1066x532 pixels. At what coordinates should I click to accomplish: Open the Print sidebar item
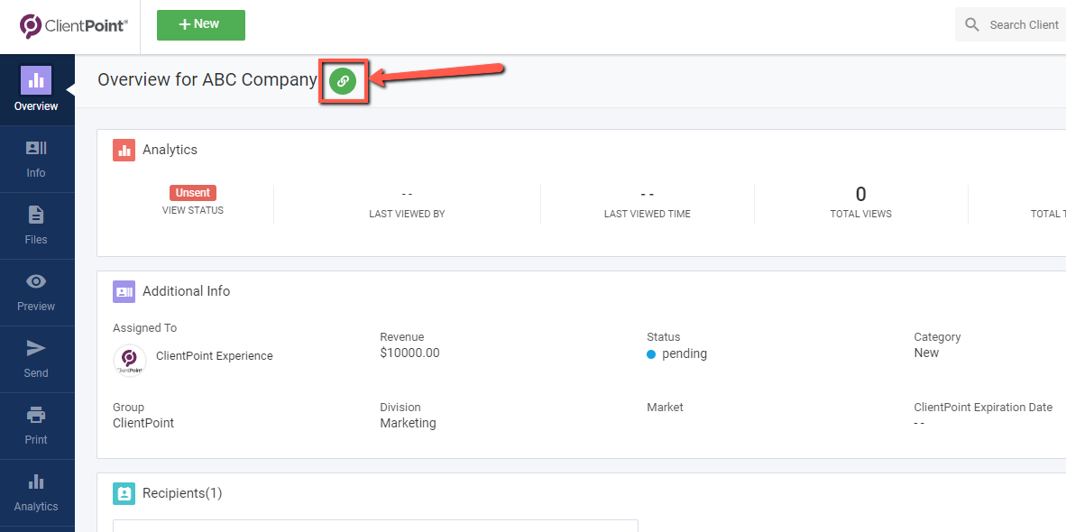coord(36,426)
